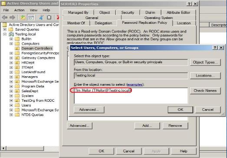Click the Back arrow in the ADUC toolbar
The height and width of the screenshot is (158, 227).
(4, 17)
